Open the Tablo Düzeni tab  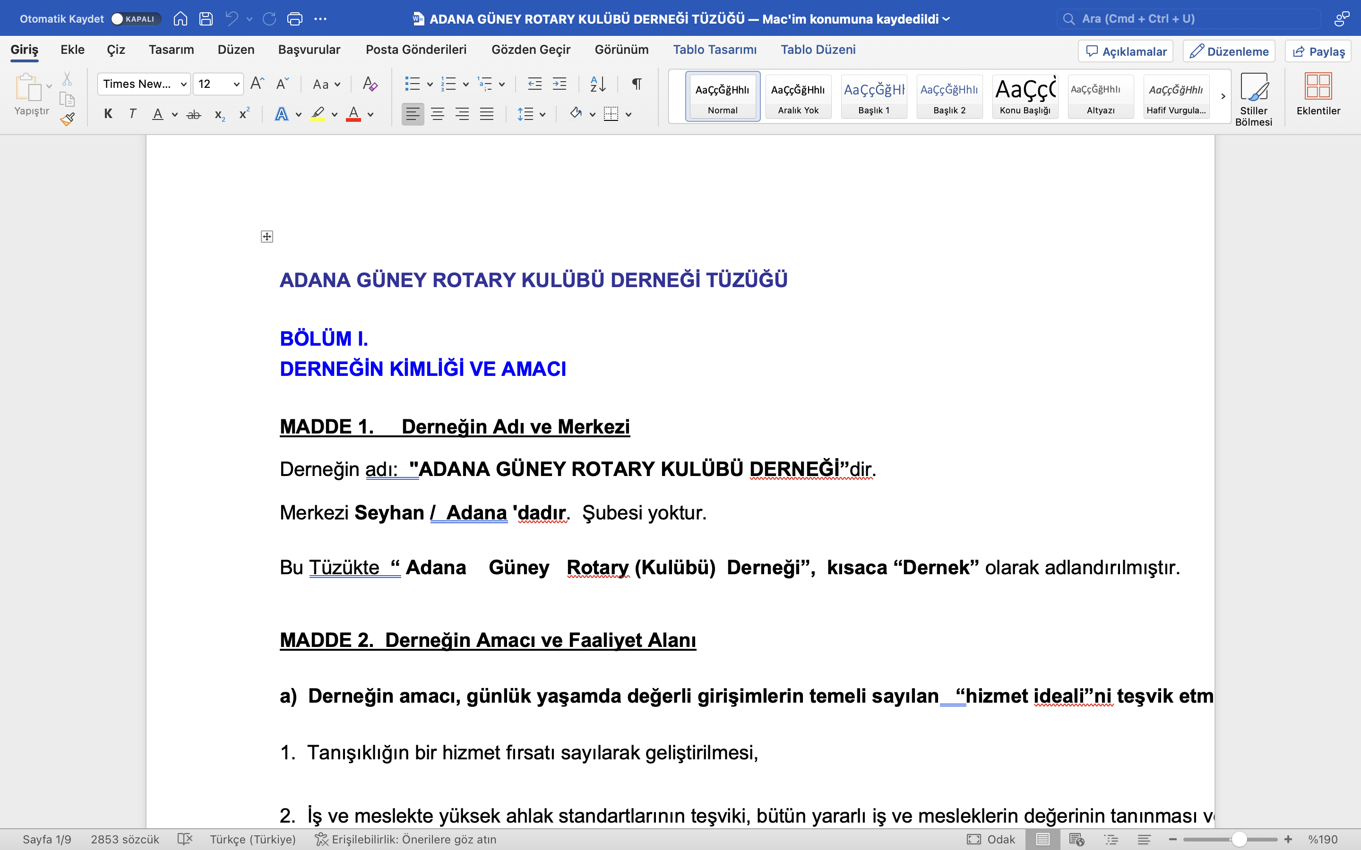818,50
